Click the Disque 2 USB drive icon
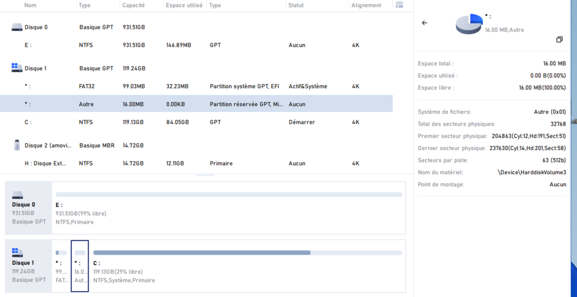Screen dimensions: 577x297 (17, 145)
